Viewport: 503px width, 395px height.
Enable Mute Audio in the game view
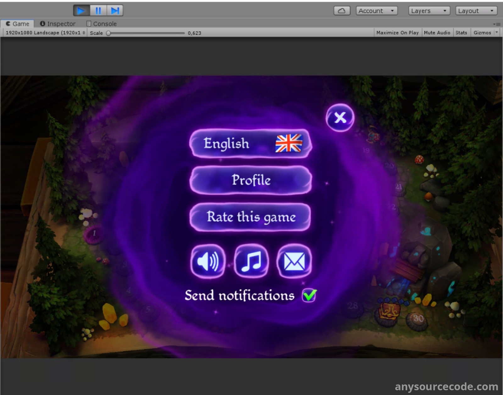click(x=437, y=33)
